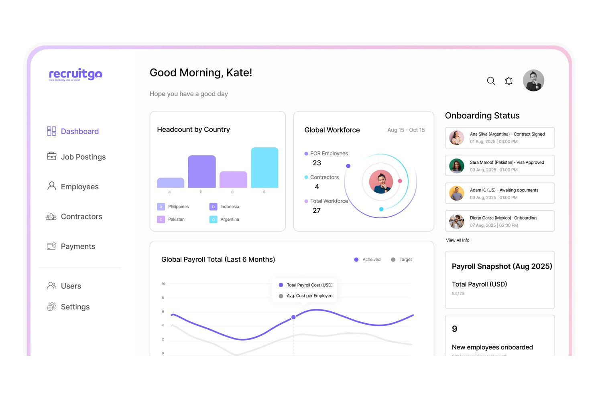
Task: Select the Argentina bar in headcount chart
Action: click(264, 167)
